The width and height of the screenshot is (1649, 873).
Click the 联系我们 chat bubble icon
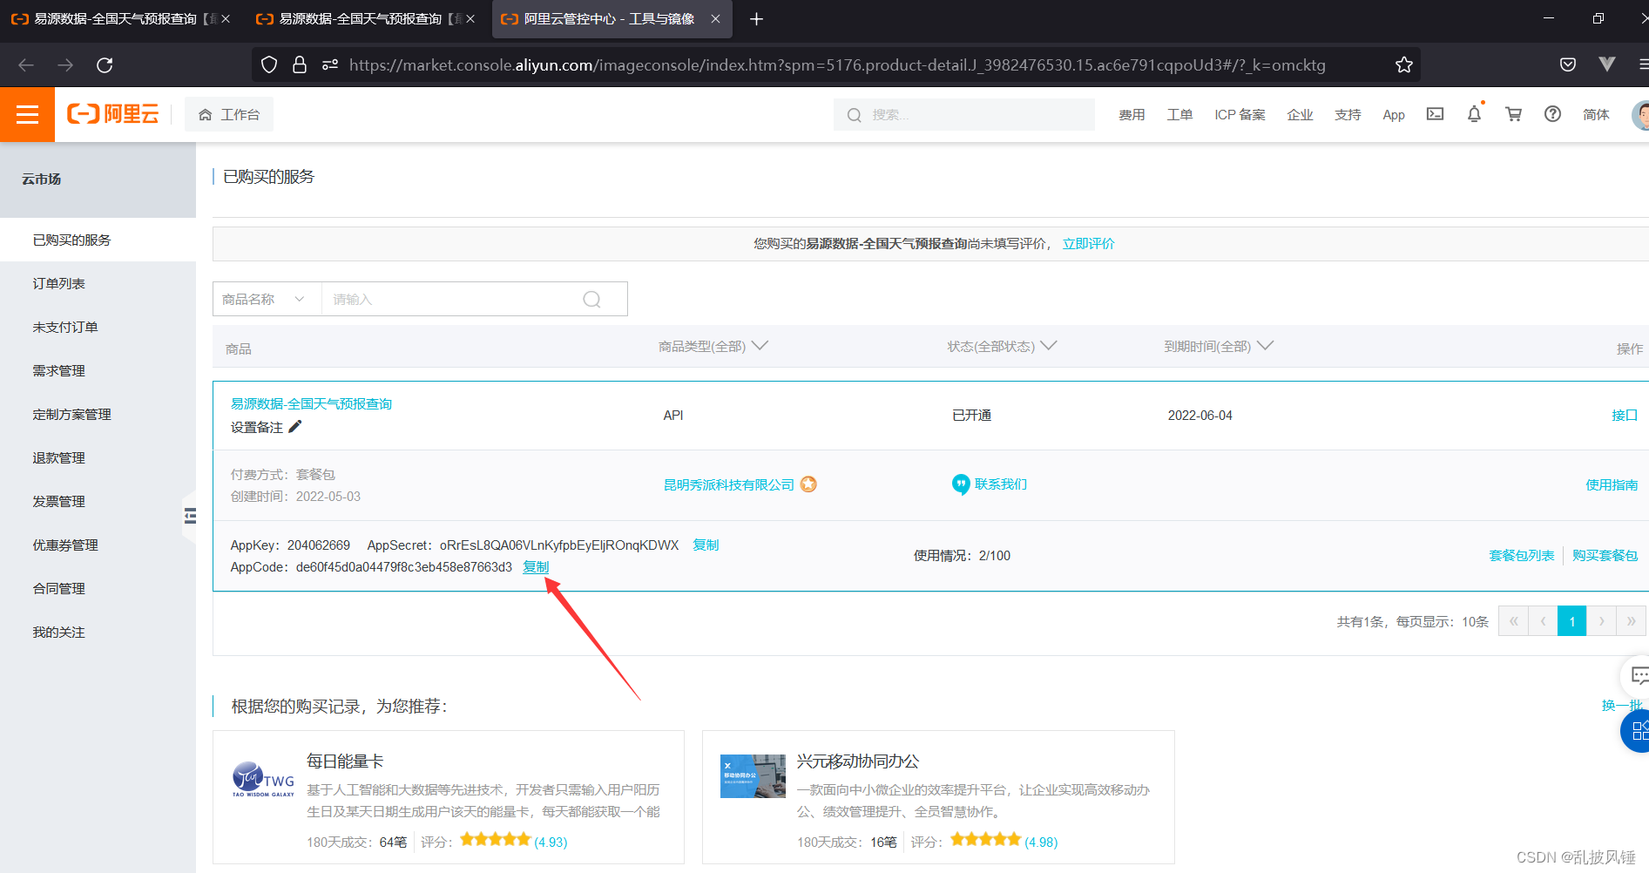(x=961, y=484)
